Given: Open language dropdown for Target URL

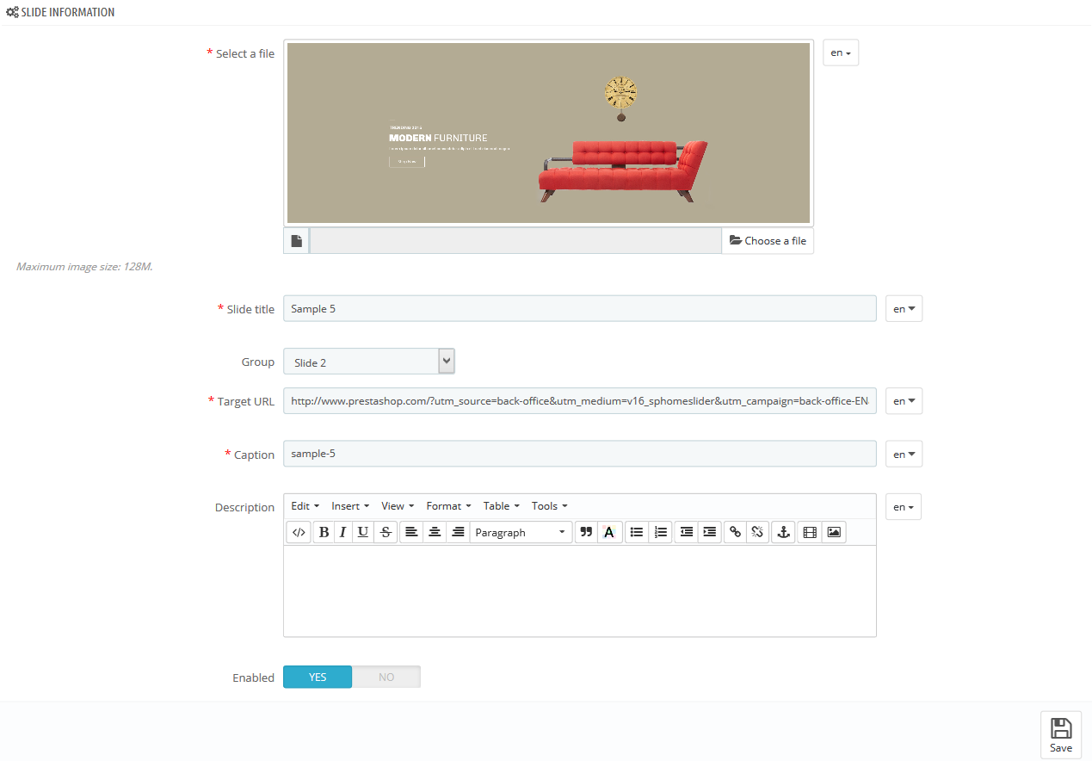Looking at the screenshot, I should [904, 400].
